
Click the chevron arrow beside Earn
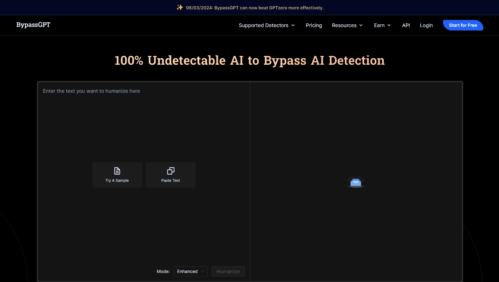389,26
